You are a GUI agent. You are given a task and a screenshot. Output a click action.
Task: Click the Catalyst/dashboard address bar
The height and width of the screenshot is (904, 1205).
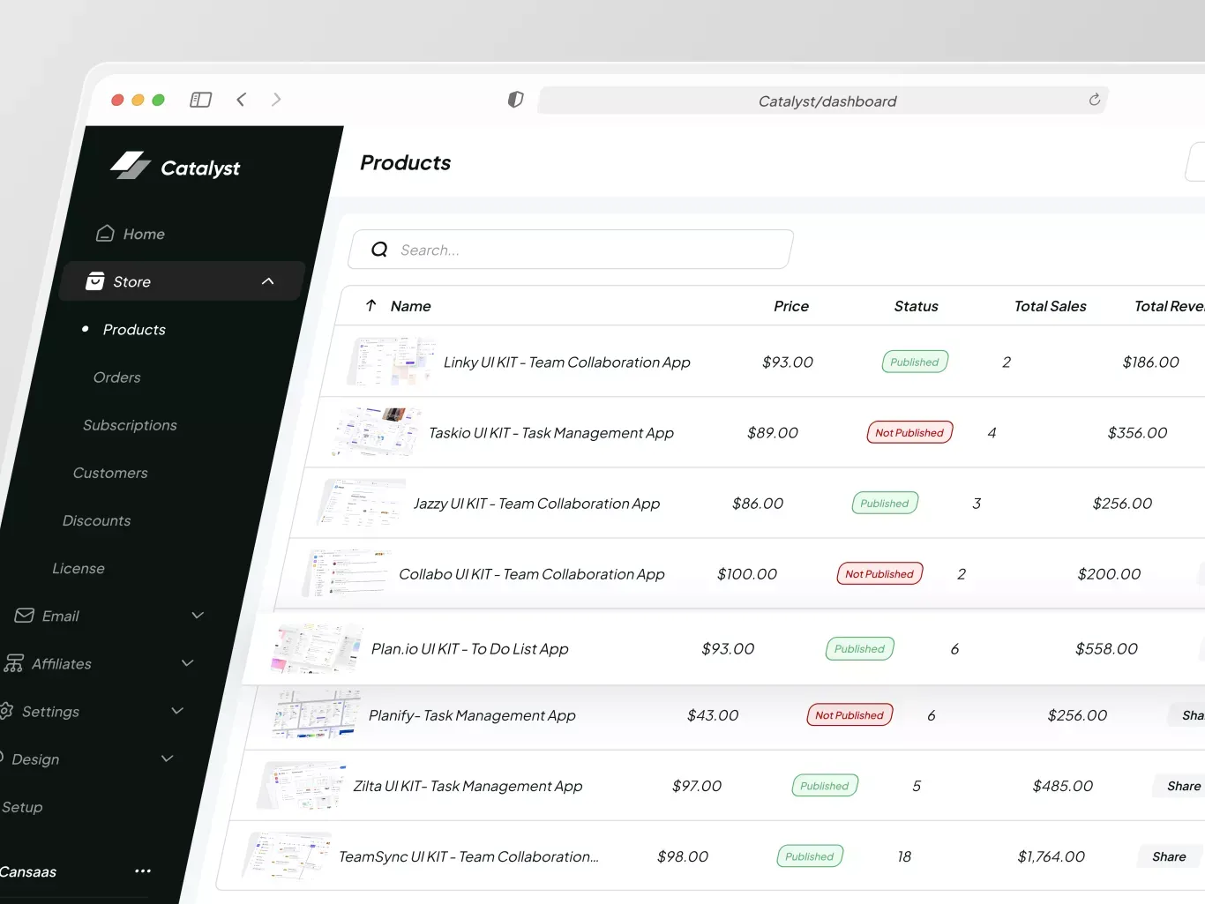[823, 101]
